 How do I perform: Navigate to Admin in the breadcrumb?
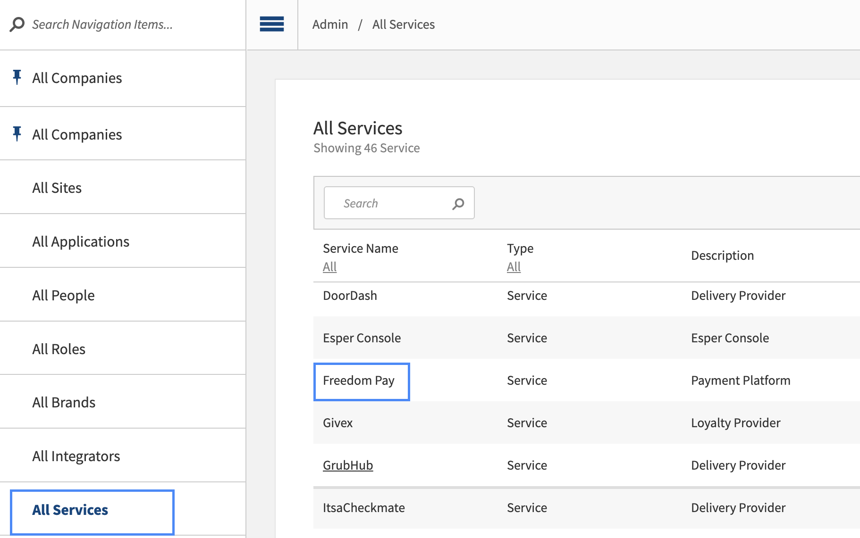pyautogui.click(x=330, y=24)
